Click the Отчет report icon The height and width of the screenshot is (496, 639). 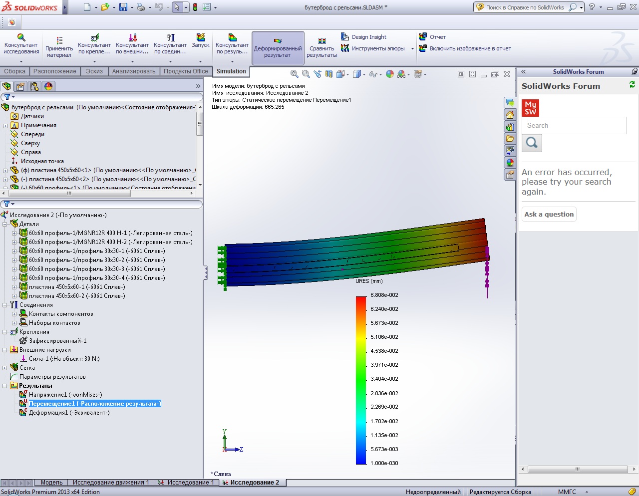(423, 37)
